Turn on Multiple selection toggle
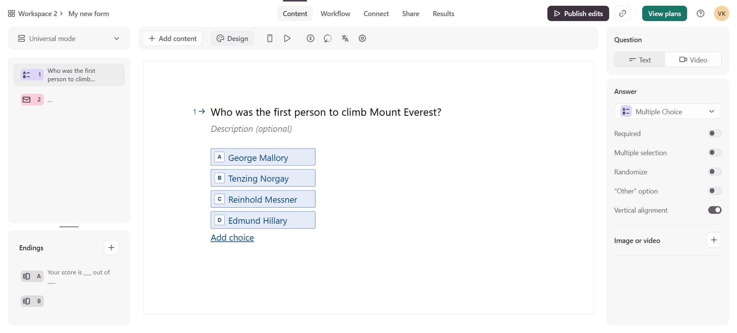 pyautogui.click(x=714, y=153)
